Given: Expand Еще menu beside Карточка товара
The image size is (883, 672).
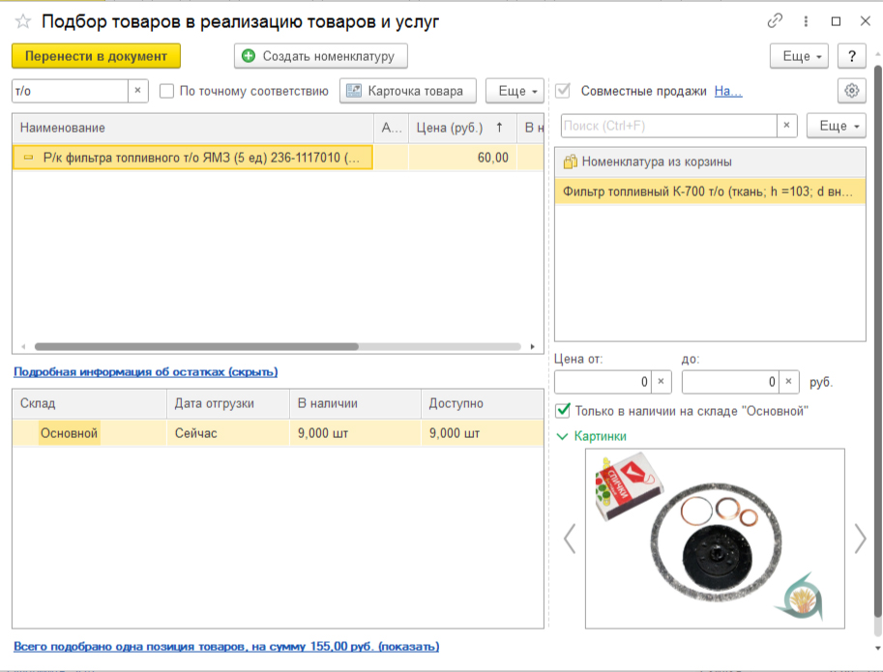Looking at the screenshot, I should coord(513,91).
